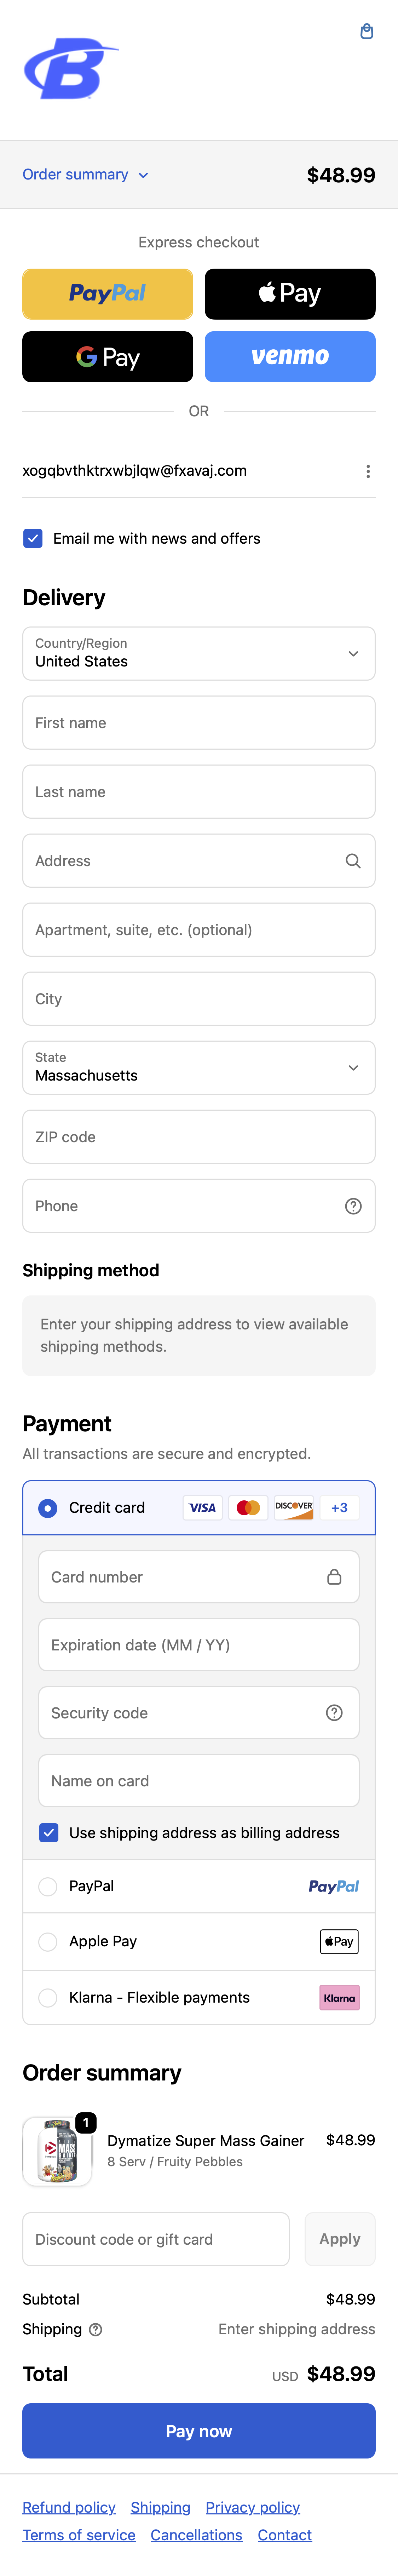This screenshot has height=2576, width=398.
Task: Click the three-dot email options menu
Action: click(x=368, y=471)
